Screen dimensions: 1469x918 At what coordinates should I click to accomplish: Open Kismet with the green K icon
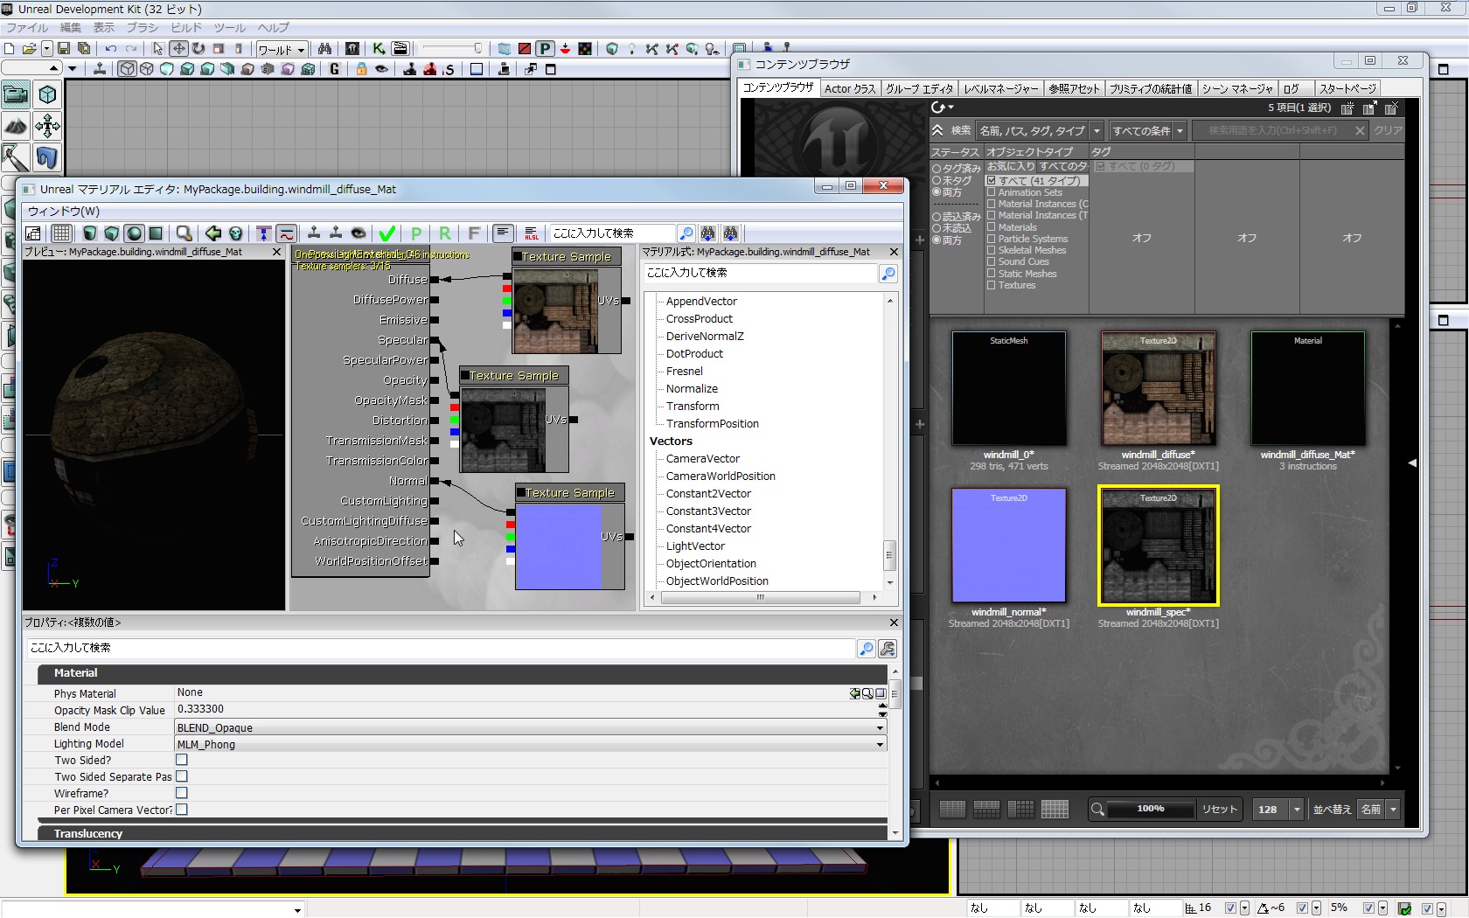(x=379, y=49)
